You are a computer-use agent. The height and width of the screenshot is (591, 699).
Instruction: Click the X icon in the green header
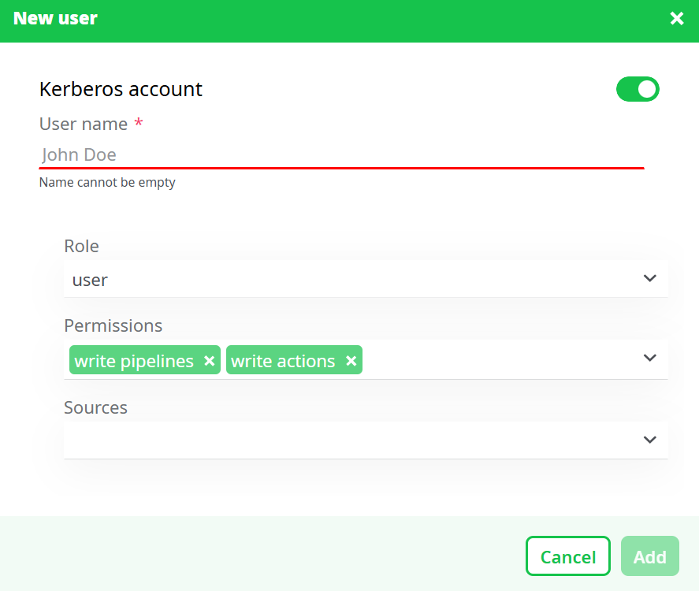pyautogui.click(x=677, y=18)
